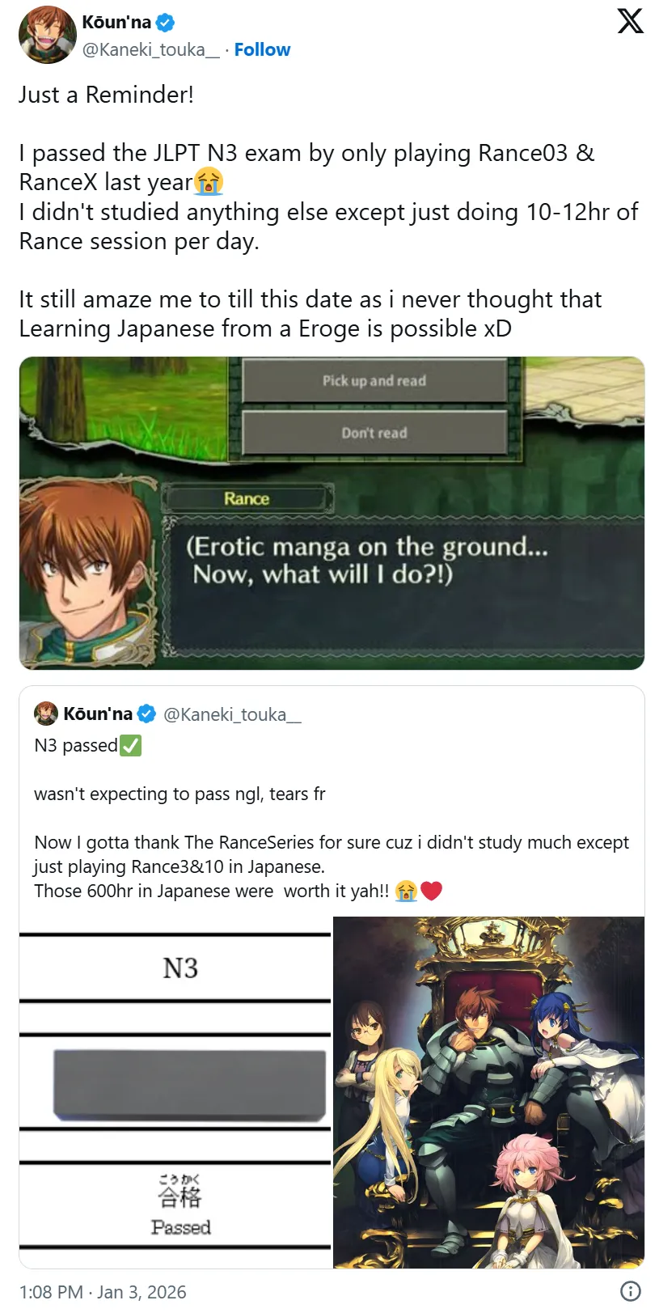Open the tweet info icon
The width and height of the screenshot is (659, 1313).
click(x=630, y=1291)
